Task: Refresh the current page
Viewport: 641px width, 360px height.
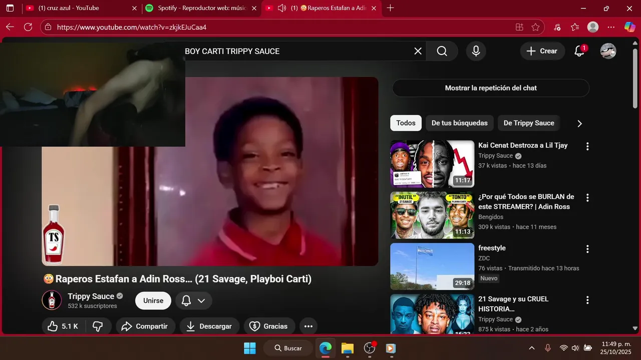Action: point(28,27)
